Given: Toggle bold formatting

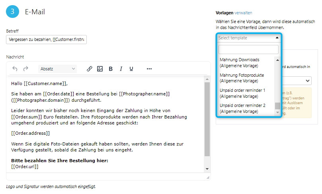Looking at the screenshot, I should pos(111,69).
